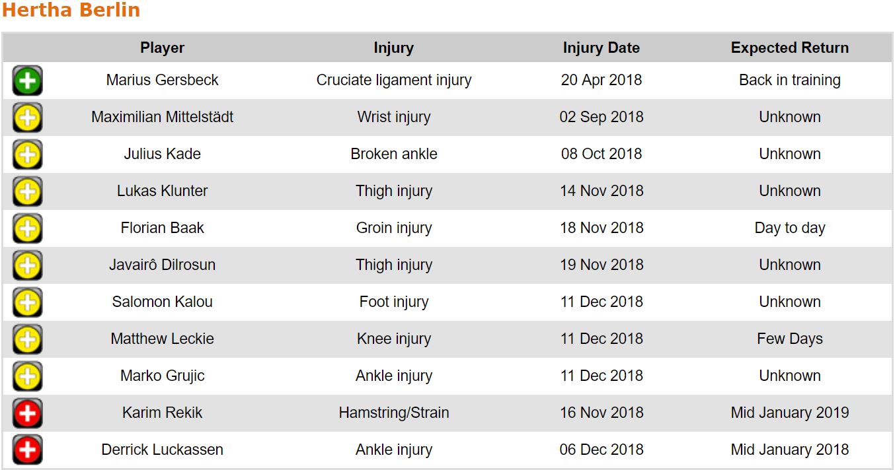This screenshot has width=895, height=470.
Task: Click the yellow icon beside Marko Grujic
Action: tap(27, 377)
